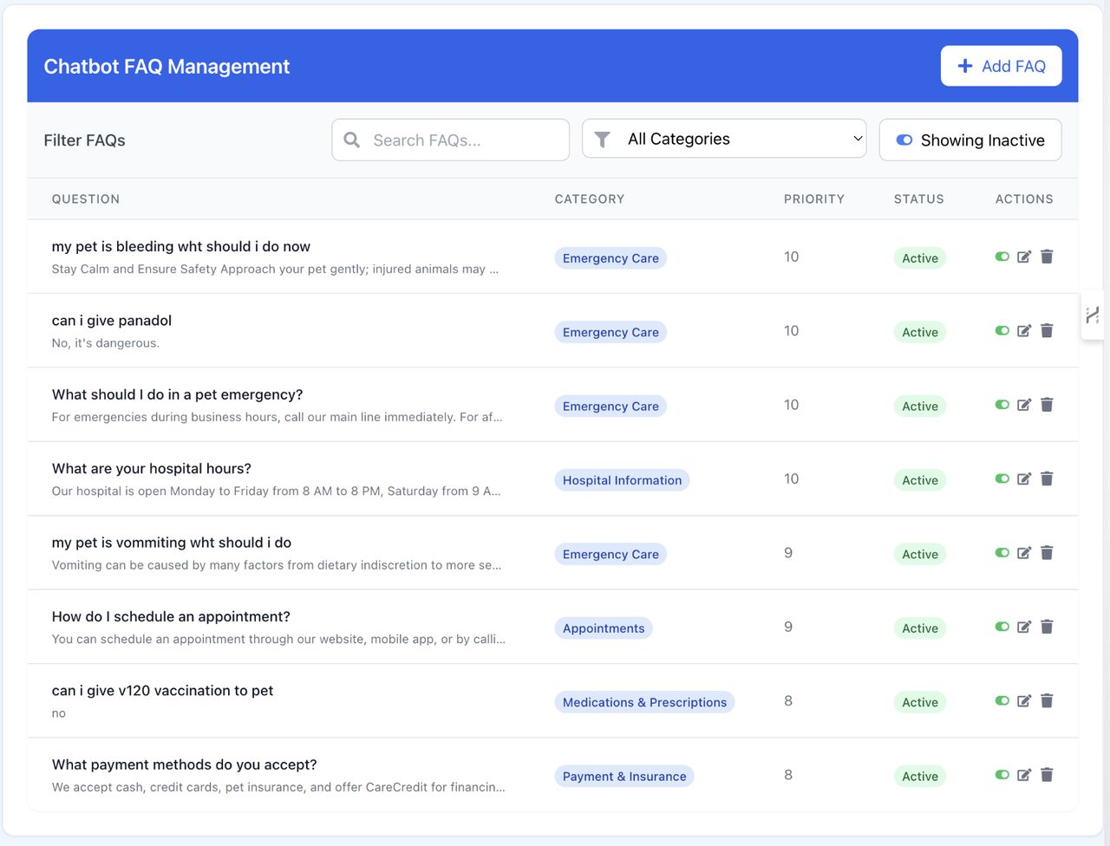The width and height of the screenshot is (1110, 846).
Task: Delete the 'What should I do in a pet emergency?' FAQ
Action: click(x=1047, y=405)
